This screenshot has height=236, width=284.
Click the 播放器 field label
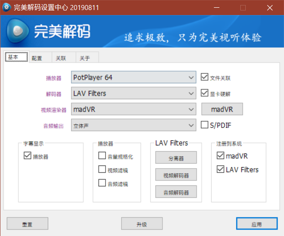[x=54, y=78]
